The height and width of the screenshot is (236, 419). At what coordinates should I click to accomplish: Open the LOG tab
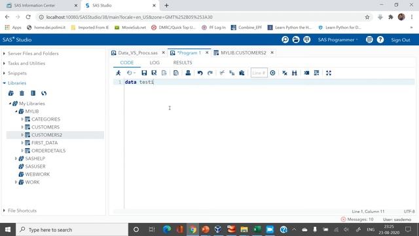[155, 63]
